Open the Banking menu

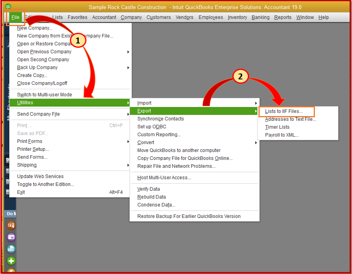click(x=260, y=17)
